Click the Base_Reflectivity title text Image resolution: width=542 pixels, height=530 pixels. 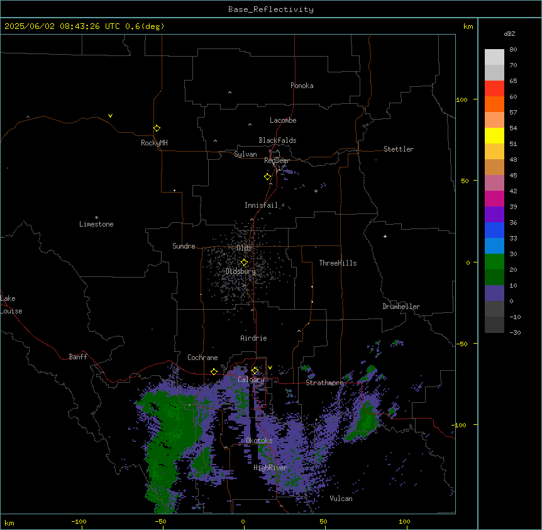click(271, 9)
